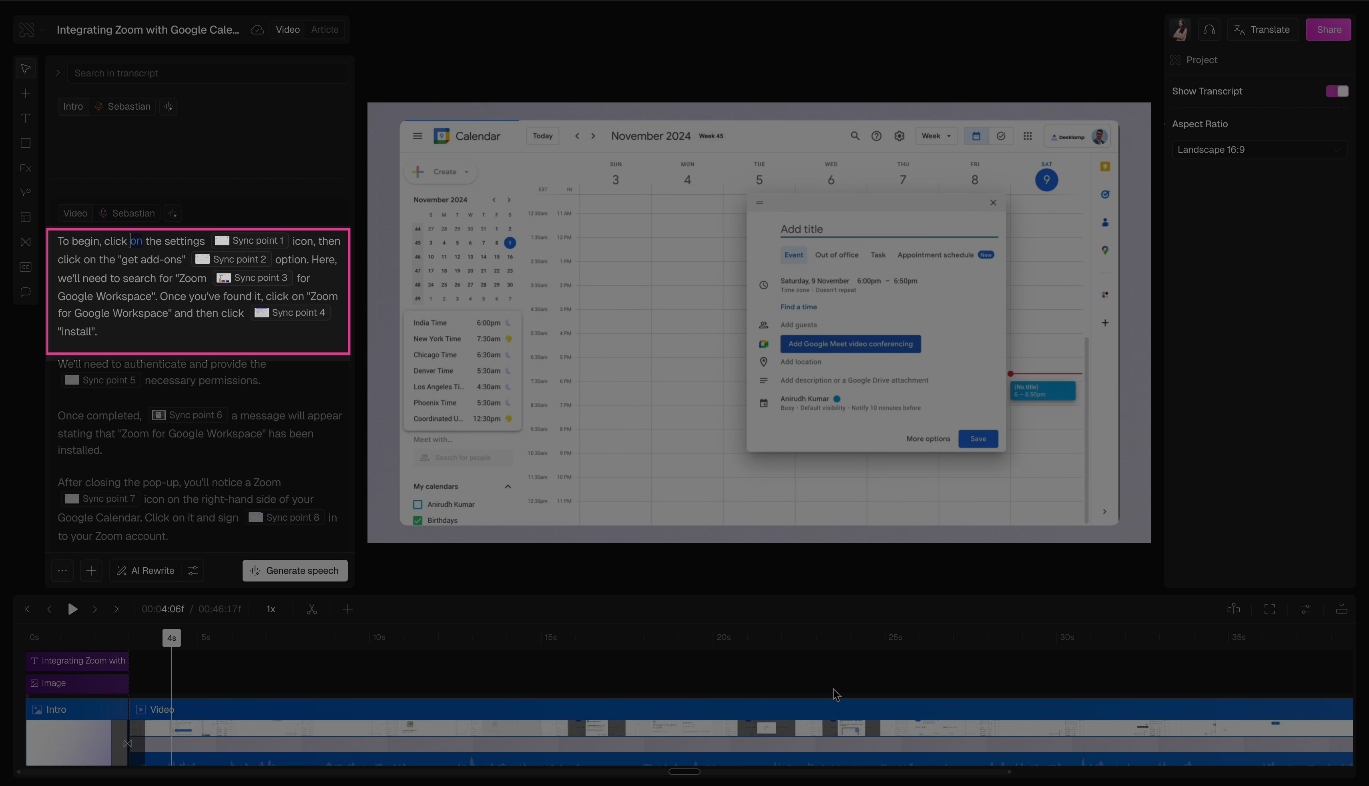This screenshot has height=786, width=1369.
Task: Select the Integrating Zoom with text clip
Action: click(77, 661)
